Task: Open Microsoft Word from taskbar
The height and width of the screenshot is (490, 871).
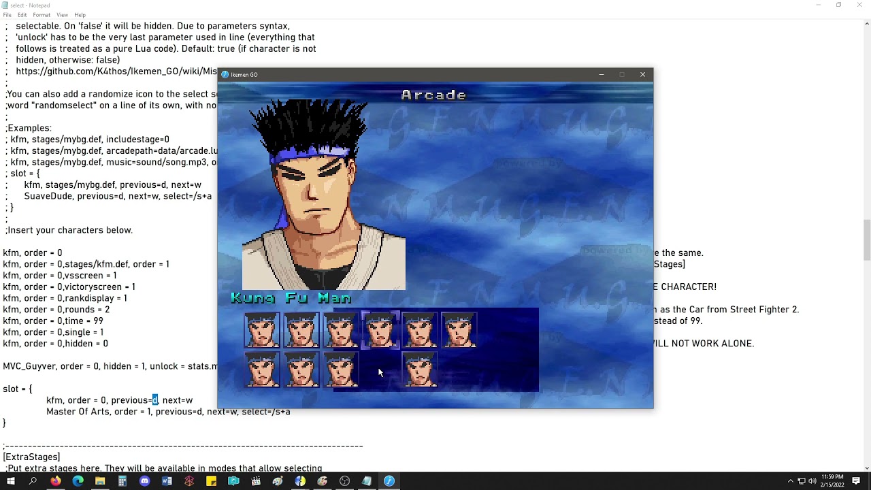Action: click(x=167, y=481)
